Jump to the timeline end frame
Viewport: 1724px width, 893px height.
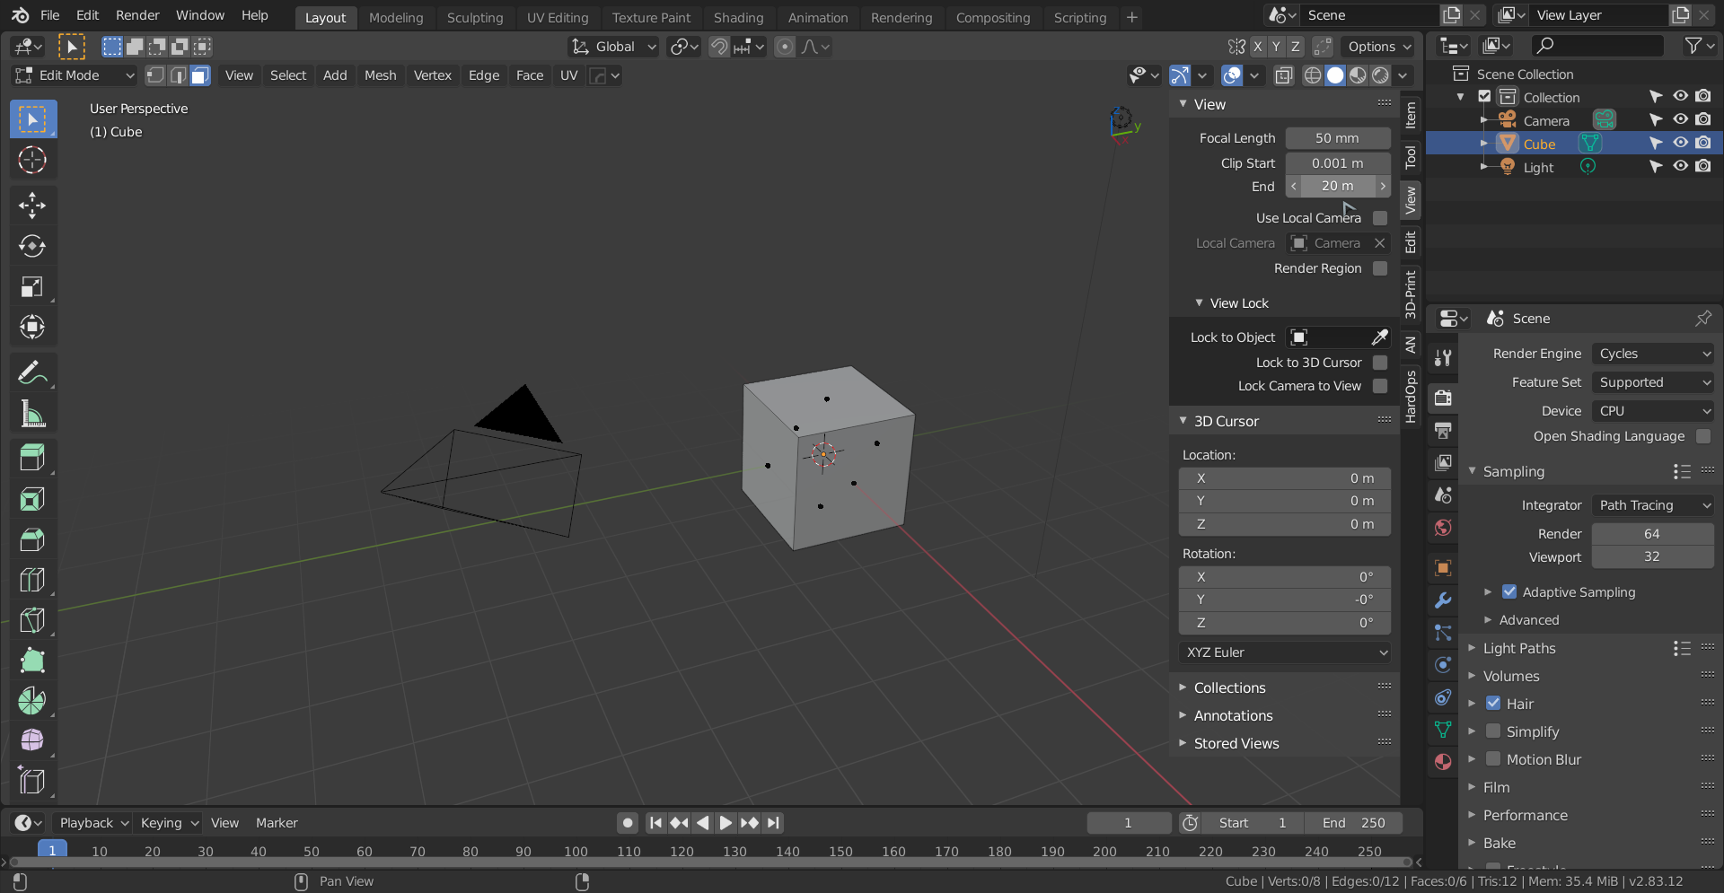[773, 823]
